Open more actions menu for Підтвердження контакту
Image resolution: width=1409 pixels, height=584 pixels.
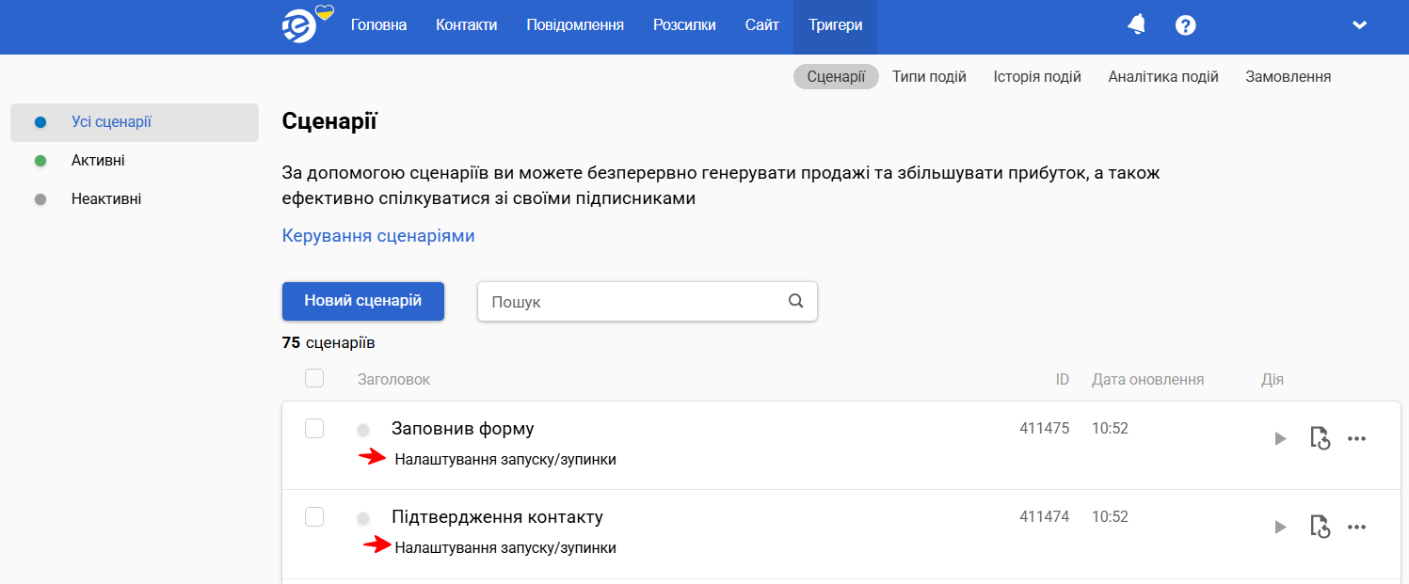pos(1356,527)
